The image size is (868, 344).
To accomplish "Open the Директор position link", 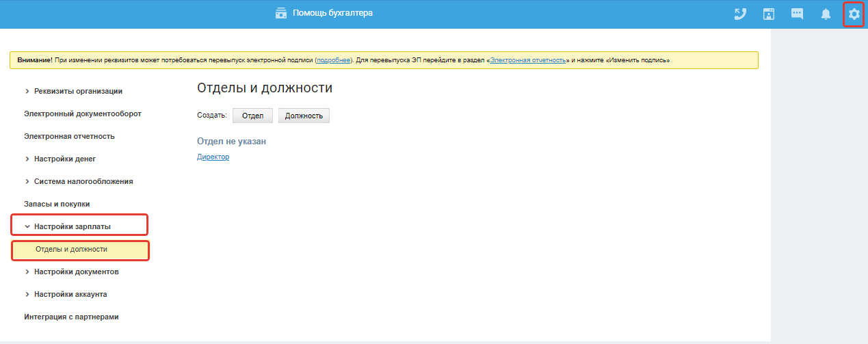I will pos(213,157).
